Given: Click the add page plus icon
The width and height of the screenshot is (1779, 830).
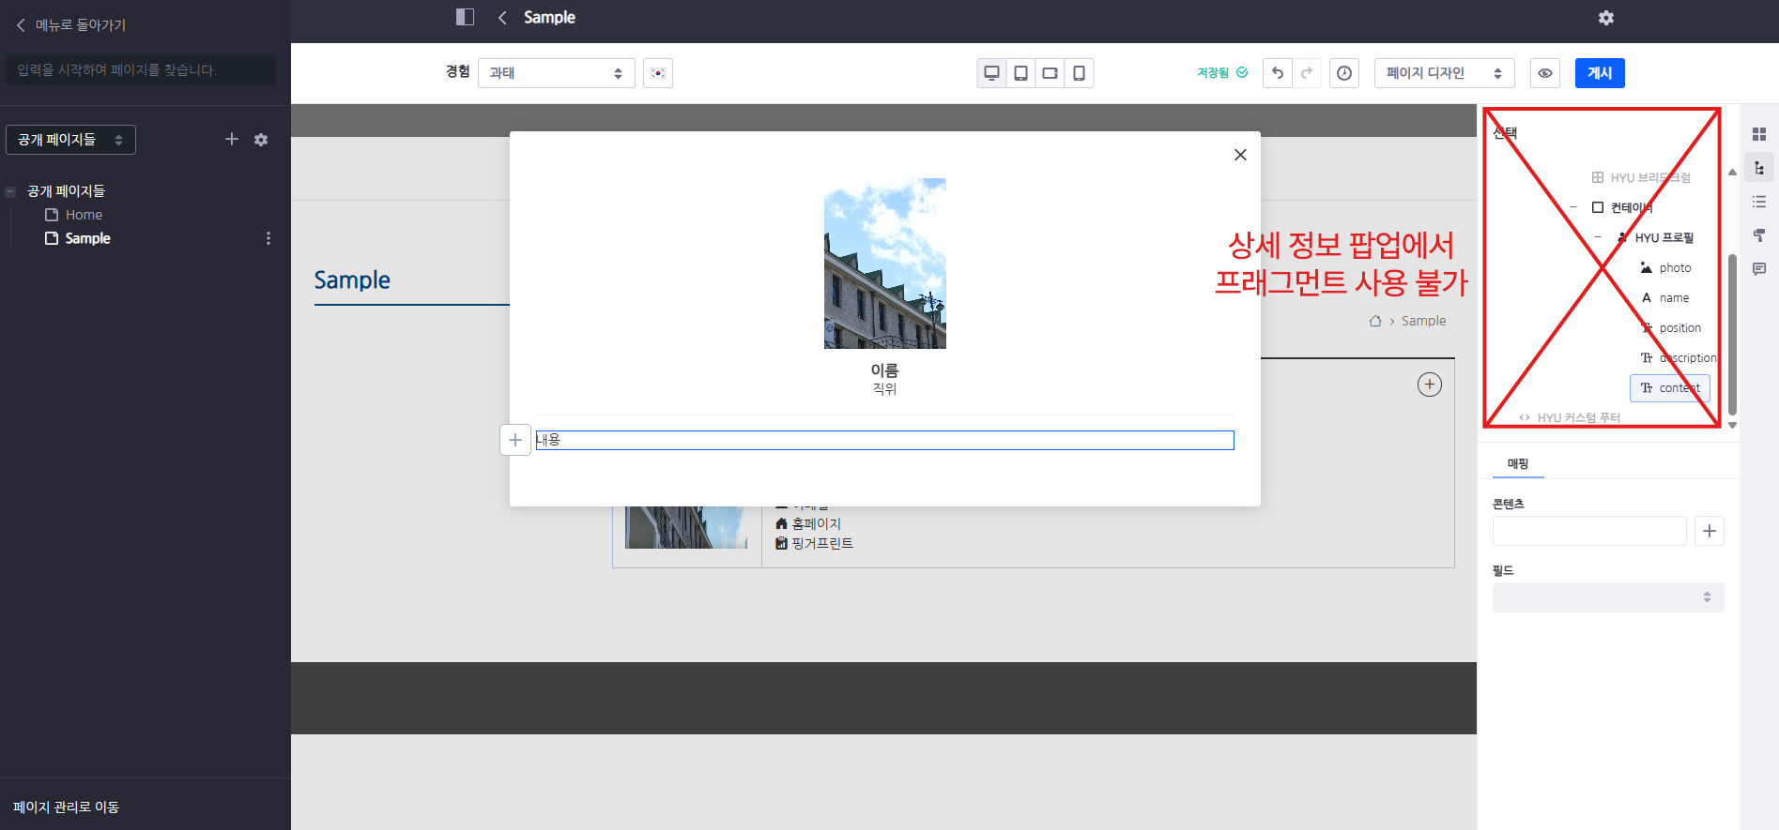Looking at the screenshot, I should (232, 140).
